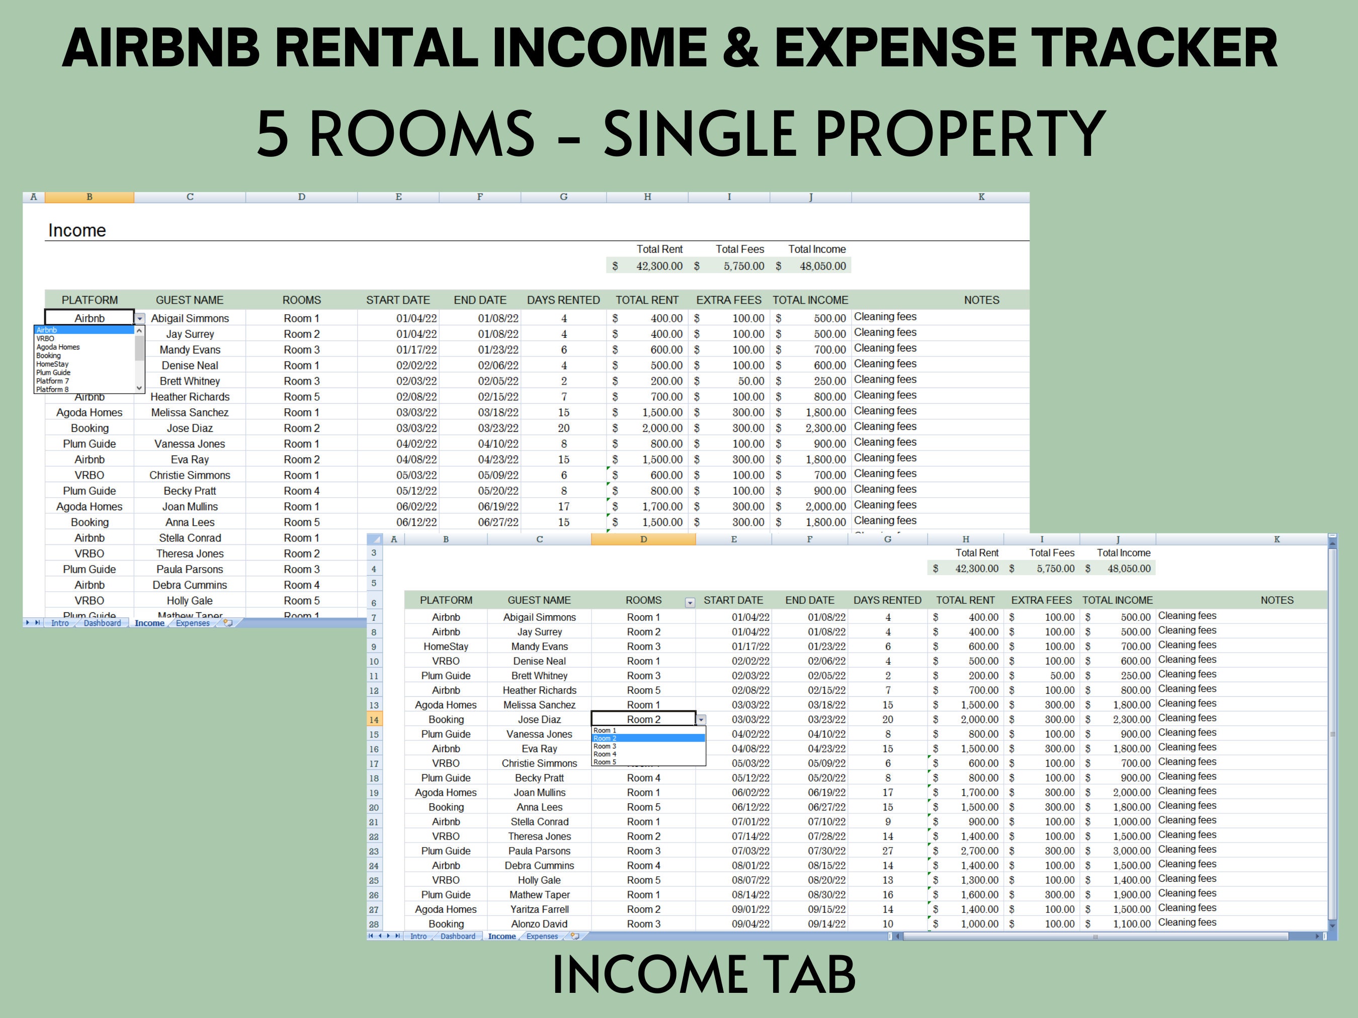The width and height of the screenshot is (1358, 1018).
Task: Open the dropdown arrow on the Jose Diaz room cell
Action: (701, 719)
